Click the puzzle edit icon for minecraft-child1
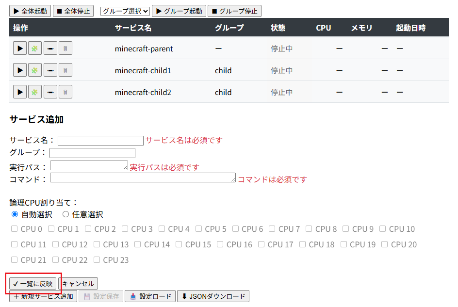 pos(34,70)
